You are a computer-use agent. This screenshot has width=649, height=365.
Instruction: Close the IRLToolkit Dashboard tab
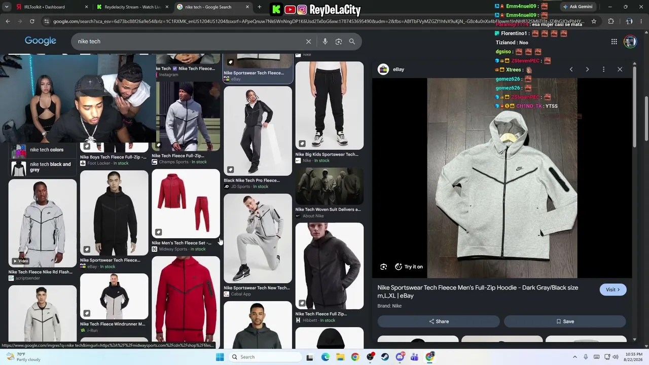[86, 7]
